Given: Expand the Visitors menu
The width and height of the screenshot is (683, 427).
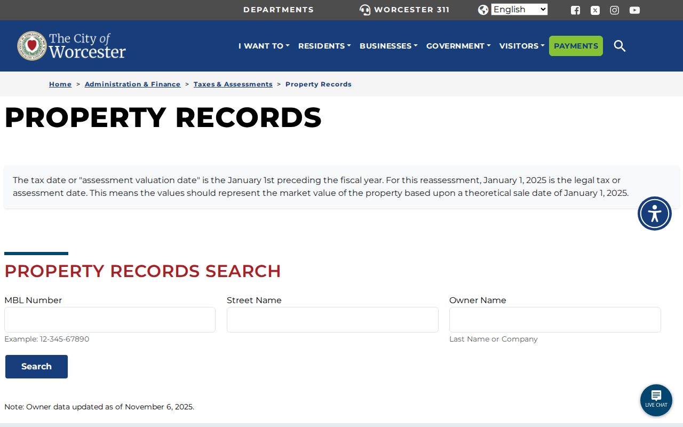Looking at the screenshot, I should [522, 46].
